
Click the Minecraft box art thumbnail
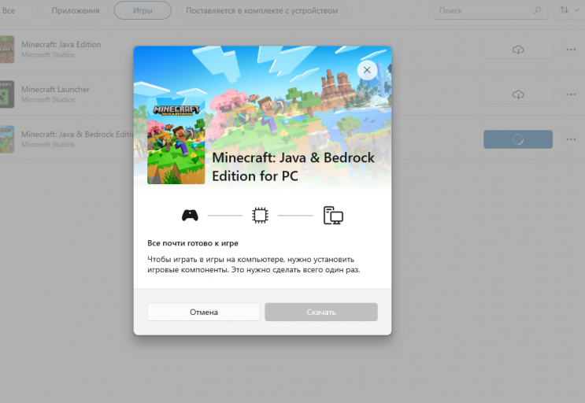[176, 142]
